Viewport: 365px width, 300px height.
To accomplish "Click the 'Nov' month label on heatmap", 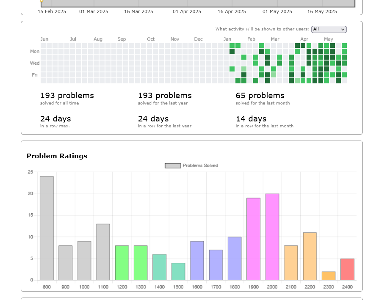I will click(175, 39).
